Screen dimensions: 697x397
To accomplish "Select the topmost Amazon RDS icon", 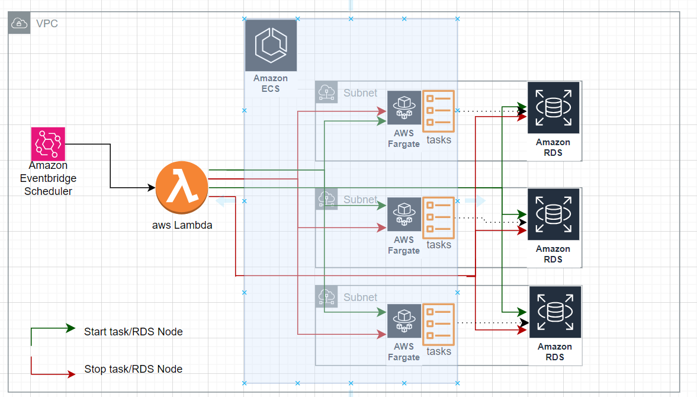I will coord(553,108).
